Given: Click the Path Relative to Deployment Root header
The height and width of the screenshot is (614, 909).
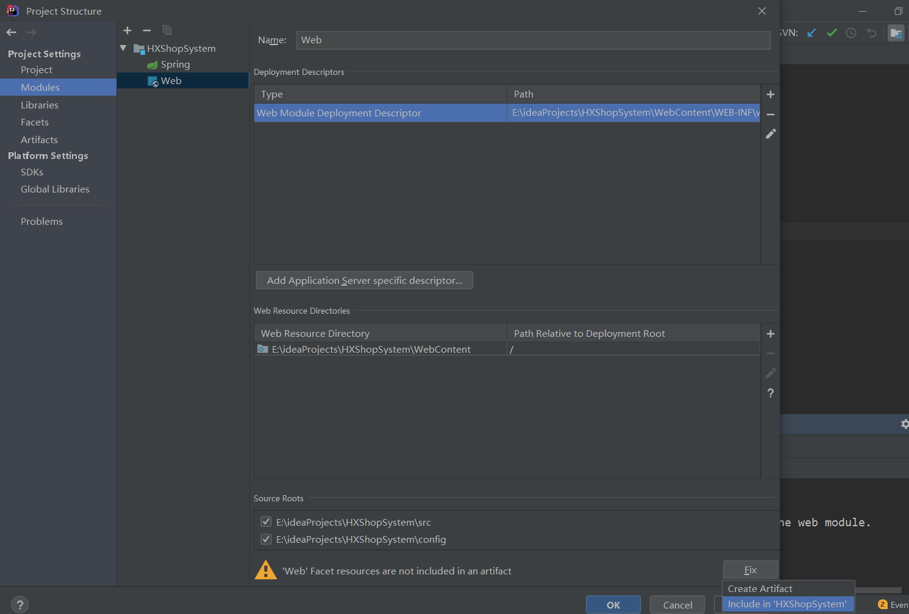Looking at the screenshot, I should pyautogui.click(x=633, y=334).
